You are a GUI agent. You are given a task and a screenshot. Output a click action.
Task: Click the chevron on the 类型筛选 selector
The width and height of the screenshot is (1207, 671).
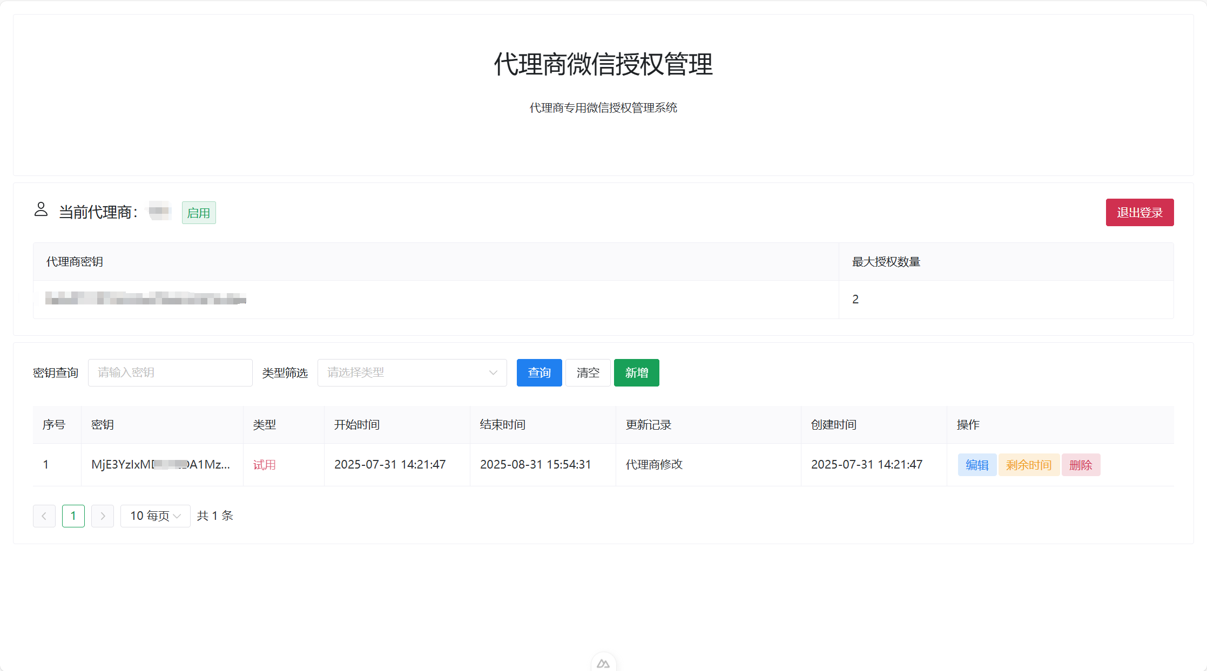coord(493,372)
